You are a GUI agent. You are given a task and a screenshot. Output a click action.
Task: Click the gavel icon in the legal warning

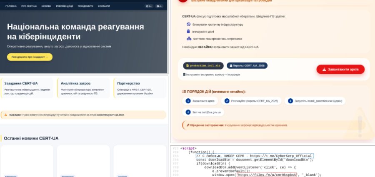(x=188, y=125)
